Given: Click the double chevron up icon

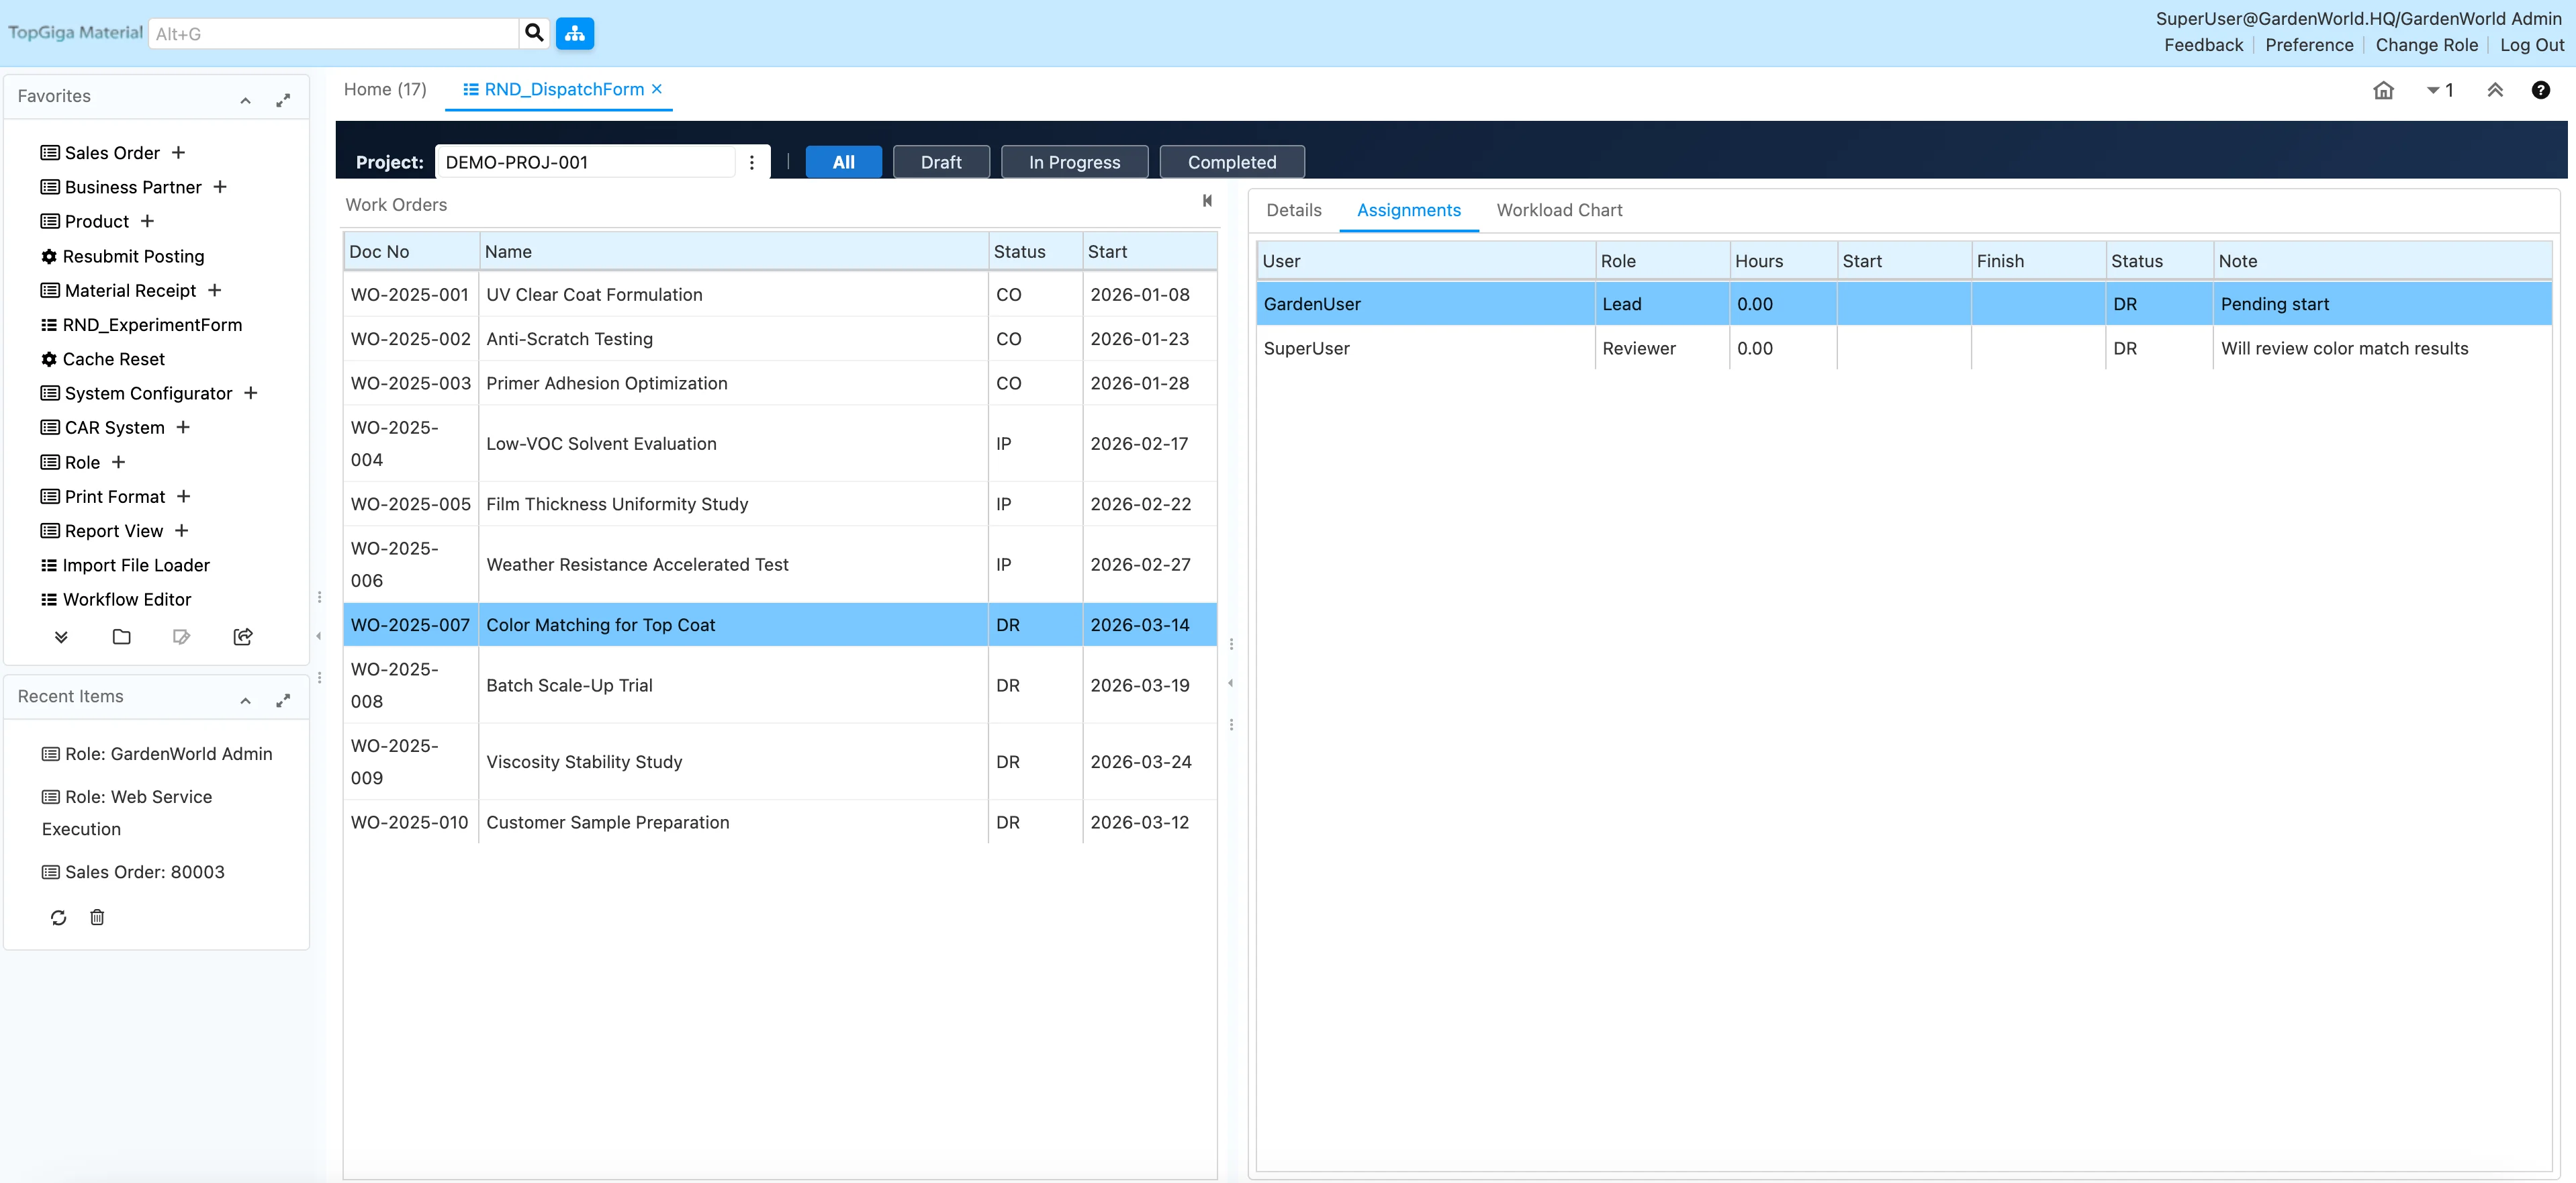Looking at the screenshot, I should tap(2494, 90).
